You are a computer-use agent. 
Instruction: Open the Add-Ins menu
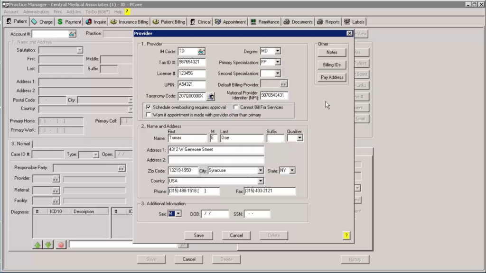click(x=74, y=12)
